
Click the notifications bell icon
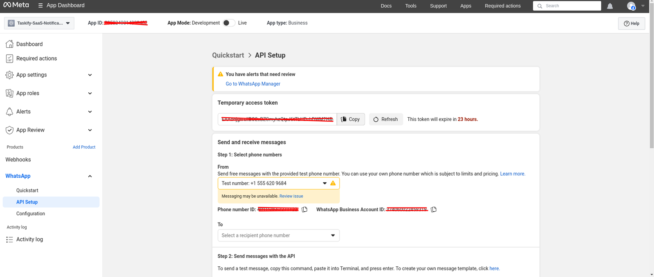click(610, 6)
